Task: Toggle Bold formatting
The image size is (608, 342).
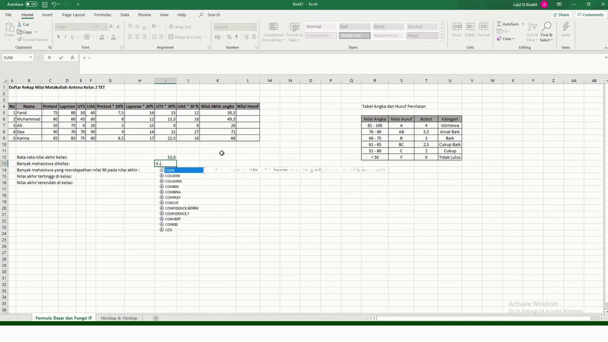Action: [58, 37]
